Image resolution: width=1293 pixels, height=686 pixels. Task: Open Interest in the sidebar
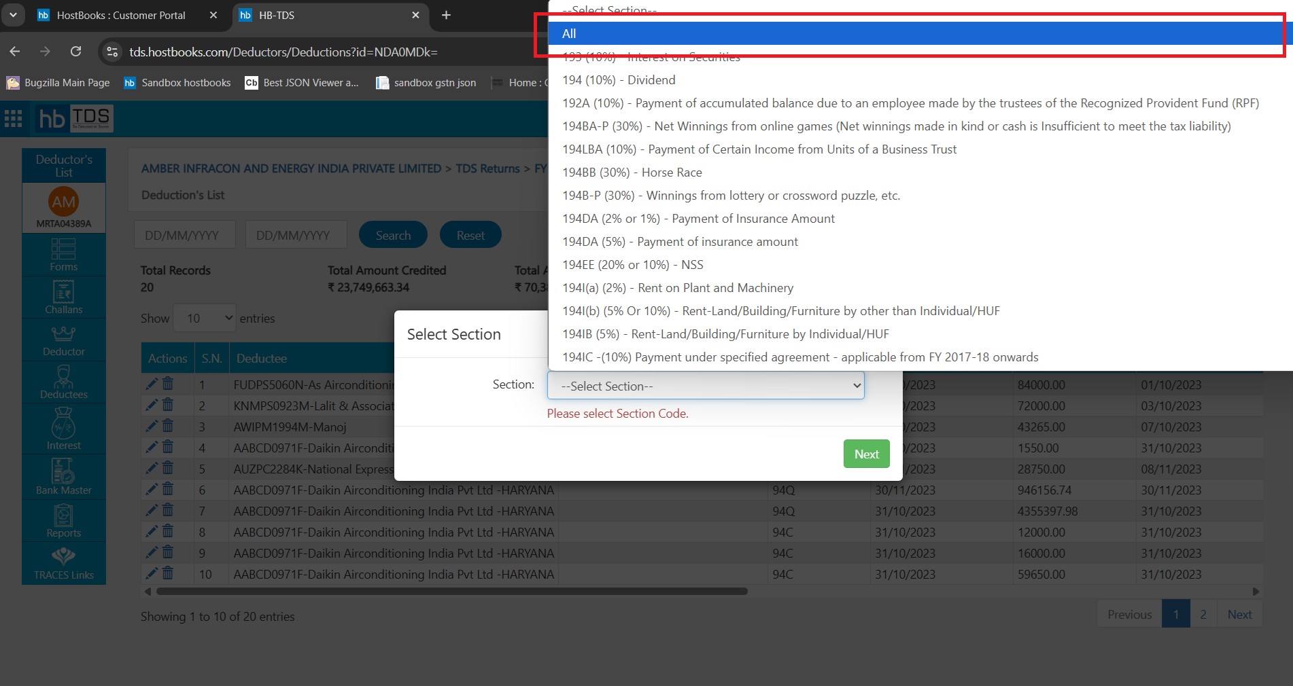point(63,429)
